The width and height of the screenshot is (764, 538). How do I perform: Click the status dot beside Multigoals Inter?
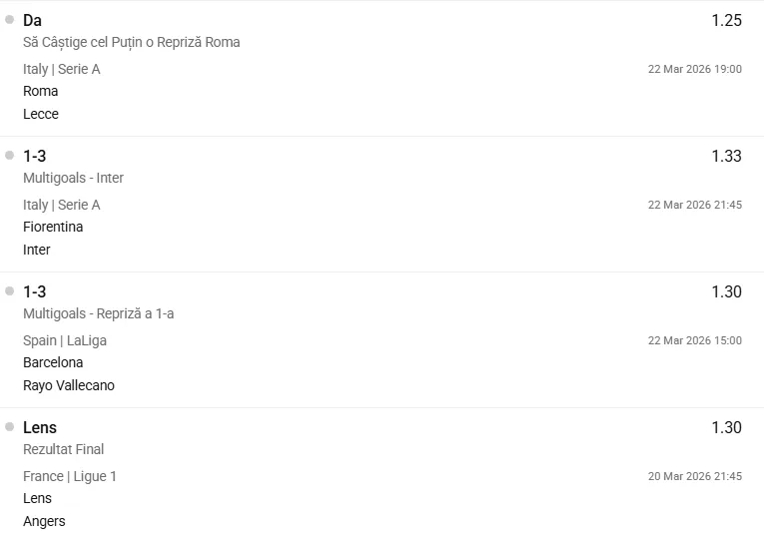10,155
